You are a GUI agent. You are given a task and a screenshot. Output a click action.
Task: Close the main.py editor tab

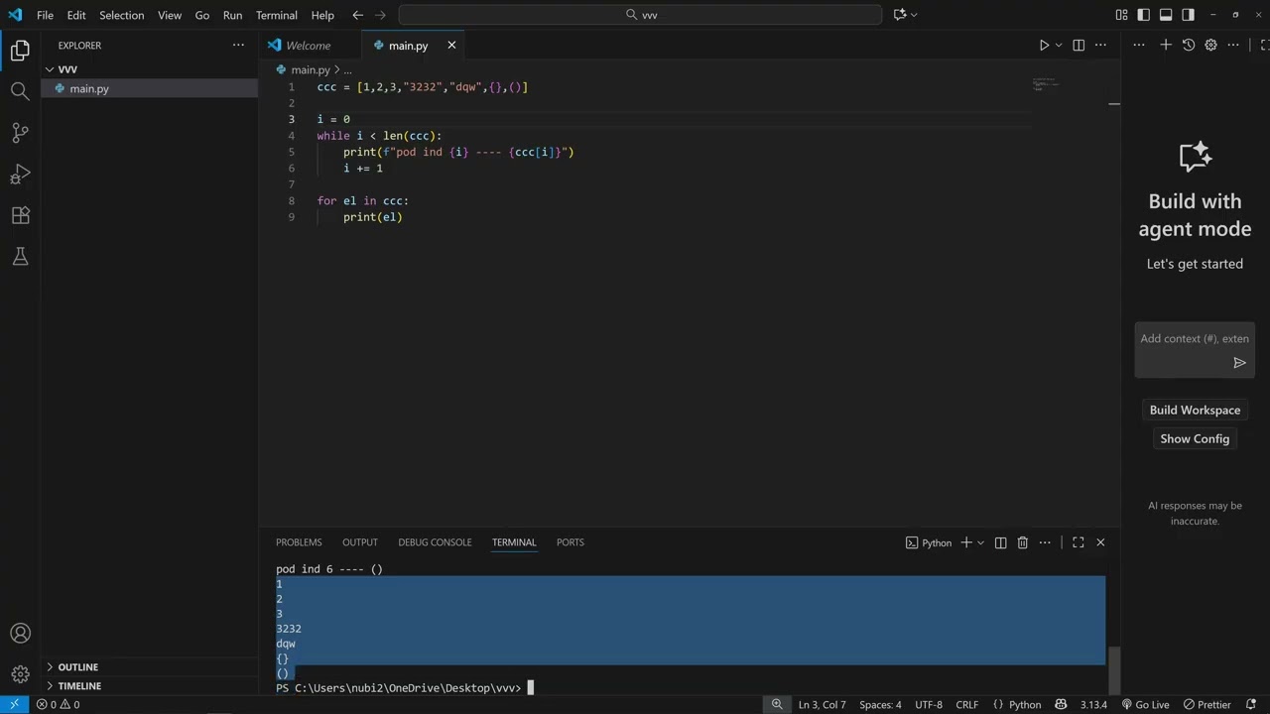pyautogui.click(x=451, y=46)
